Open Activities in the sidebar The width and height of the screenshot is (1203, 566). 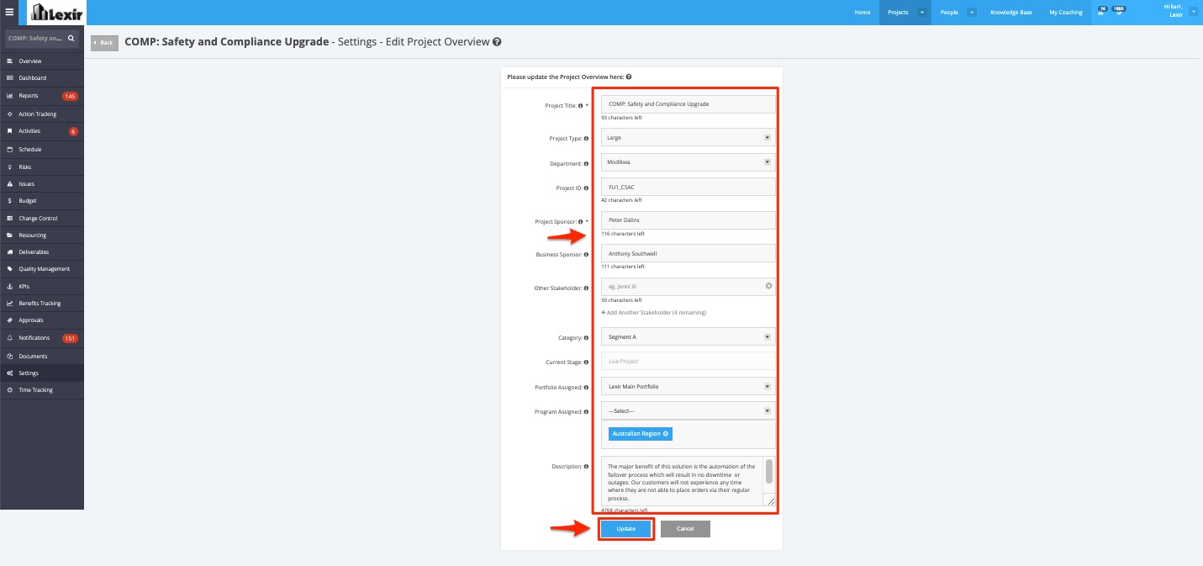[42, 131]
